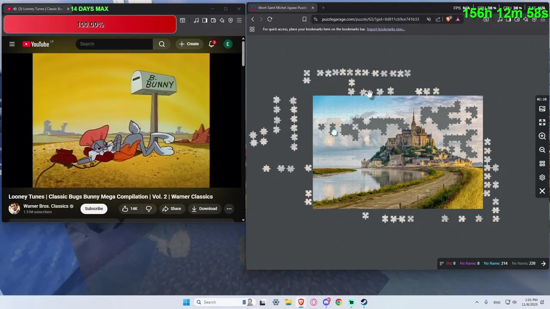Click the Warner Bros. Classics channel avatar
The width and height of the screenshot is (550, 309).
click(14, 209)
